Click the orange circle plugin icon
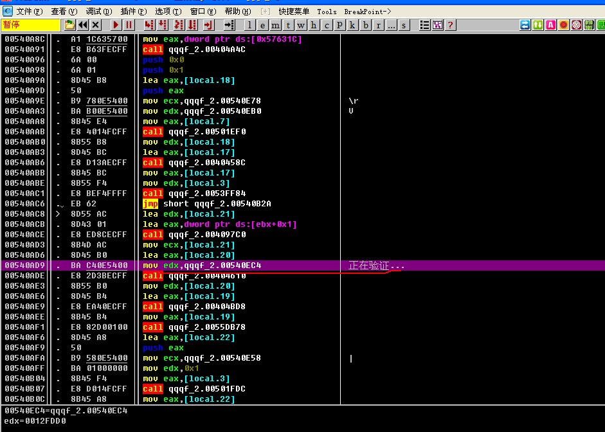605x432 pixels. pyautogui.click(x=564, y=25)
